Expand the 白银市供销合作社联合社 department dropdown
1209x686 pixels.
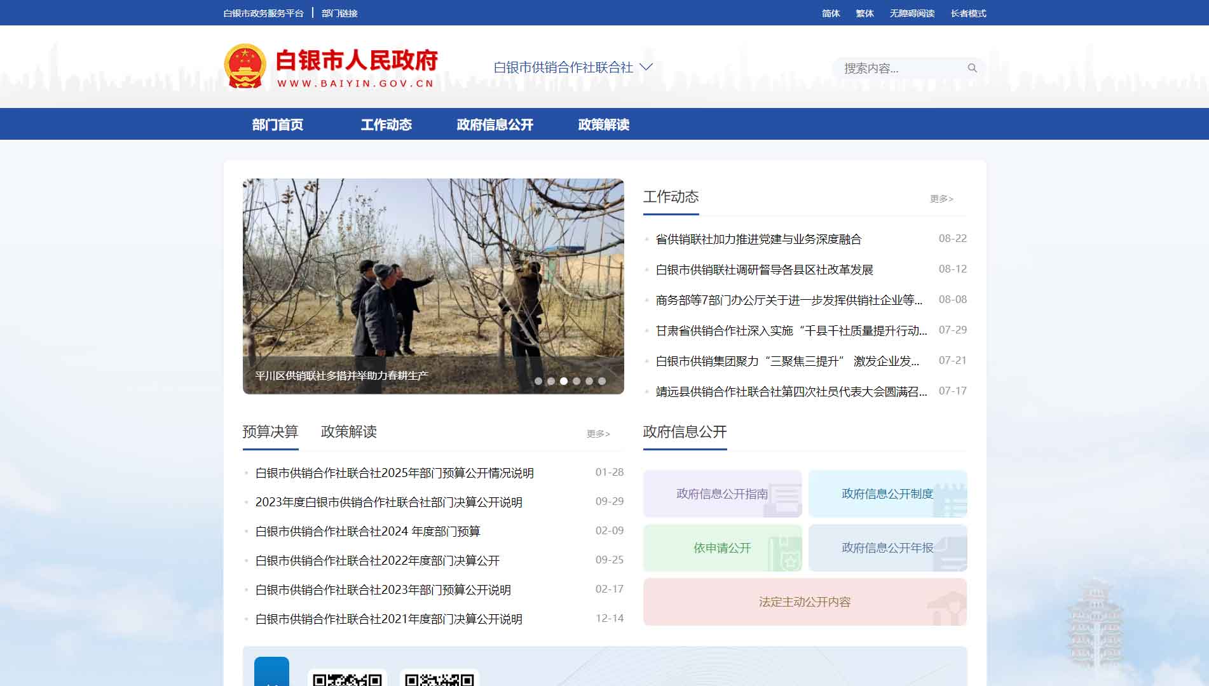point(573,67)
